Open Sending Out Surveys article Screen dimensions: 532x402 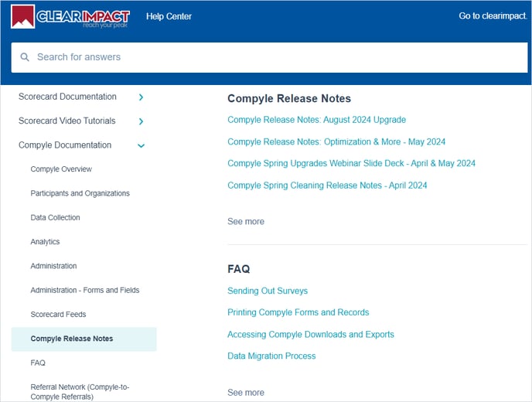click(268, 291)
